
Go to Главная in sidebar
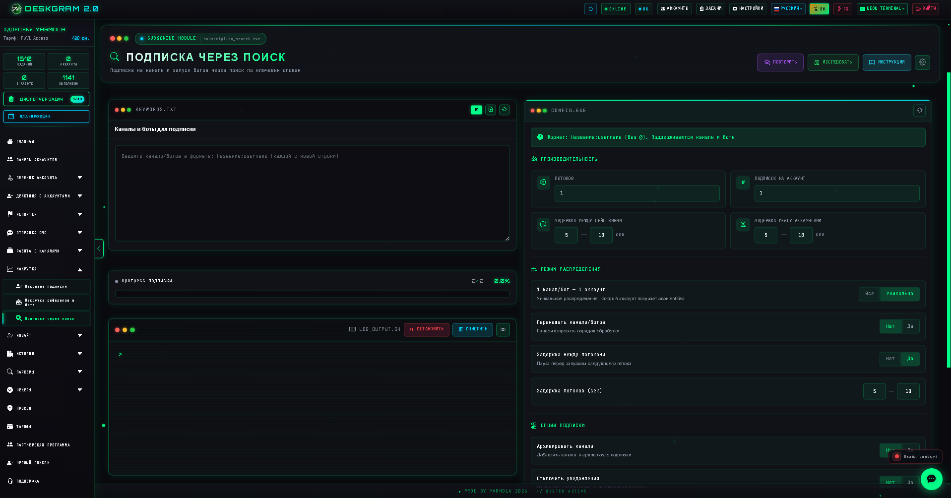coord(46,141)
